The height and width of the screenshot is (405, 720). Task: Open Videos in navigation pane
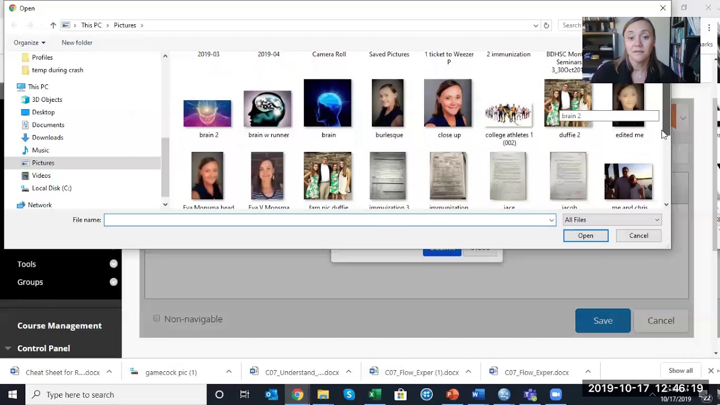[41, 175]
